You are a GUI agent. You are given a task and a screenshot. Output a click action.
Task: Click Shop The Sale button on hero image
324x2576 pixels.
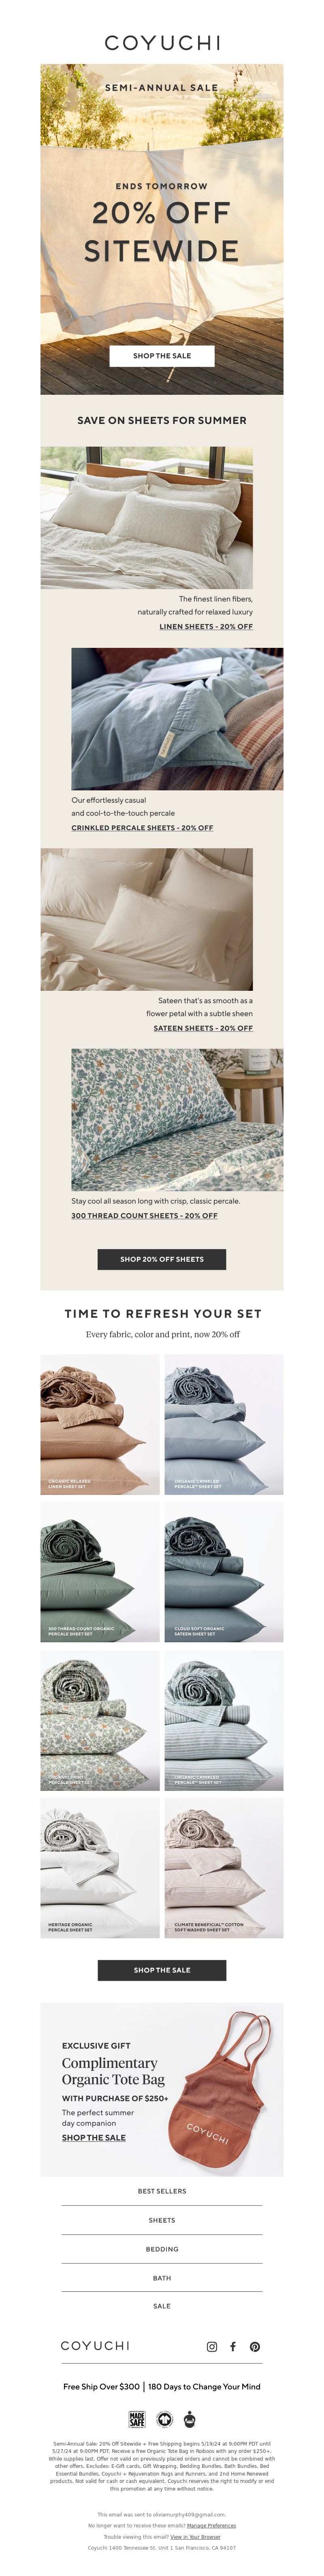pos(162,356)
